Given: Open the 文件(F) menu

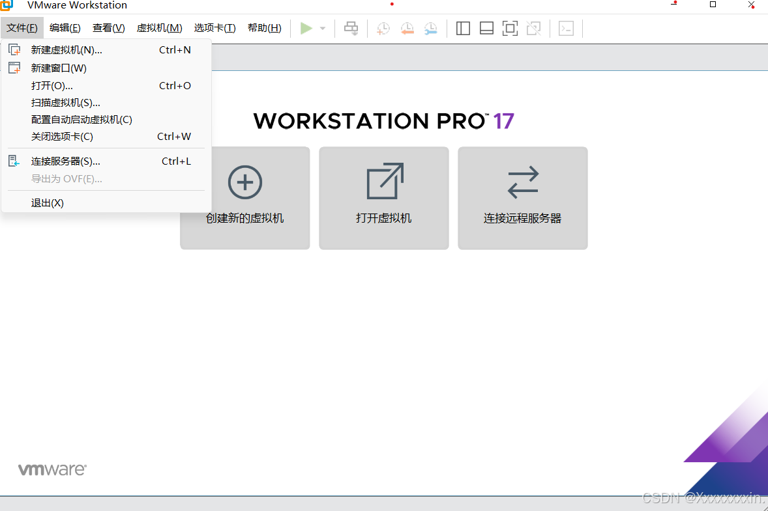Looking at the screenshot, I should click(22, 28).
